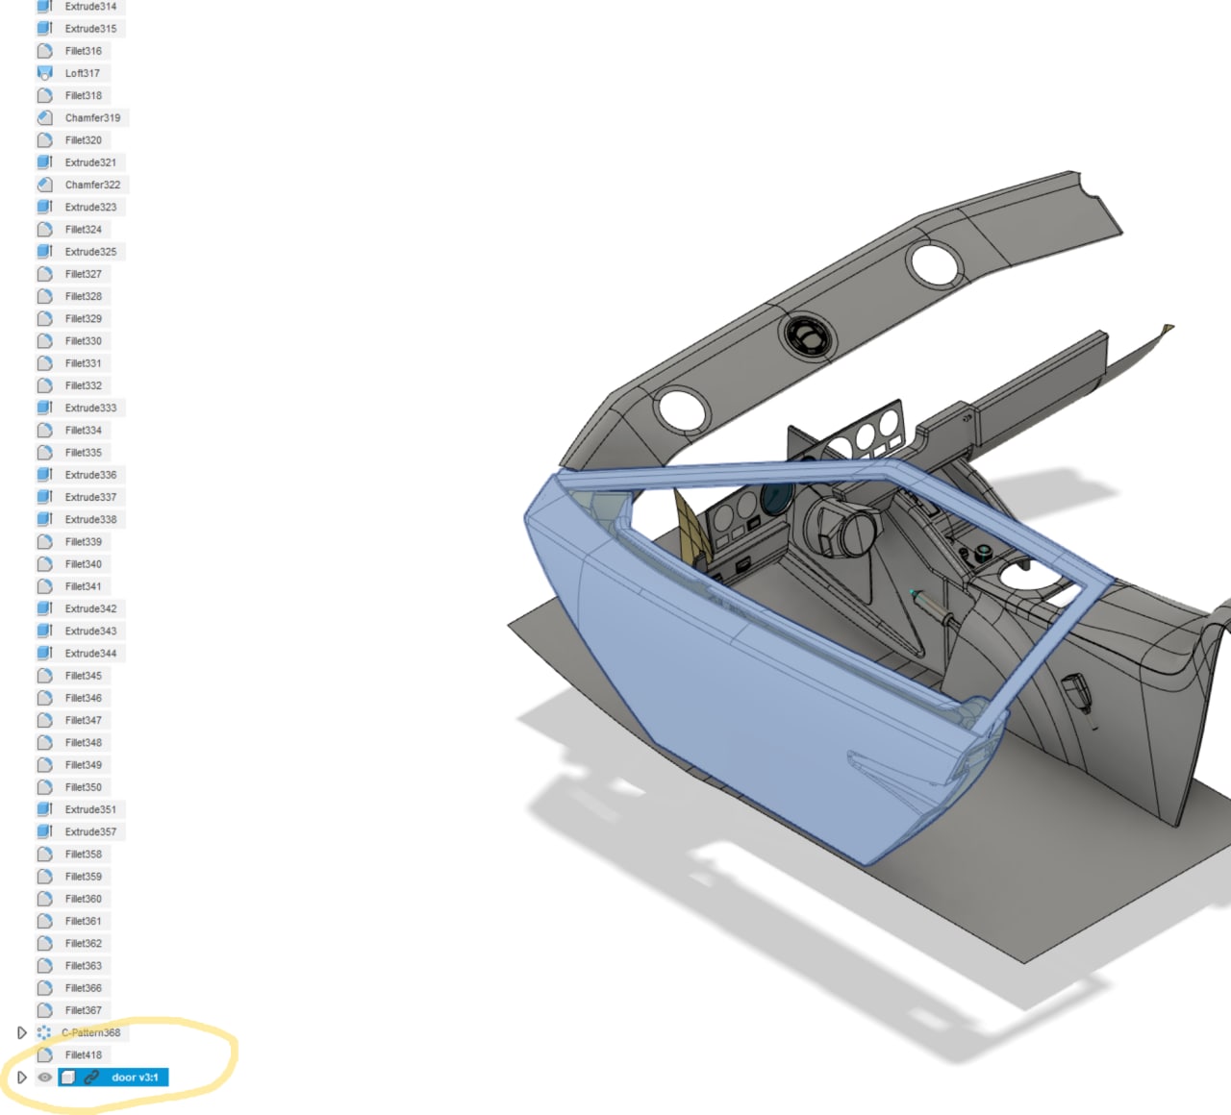This screenshot has height=1115, width=1231.
Task: Select the 'Fillet348' label
Action: (84, 742)
